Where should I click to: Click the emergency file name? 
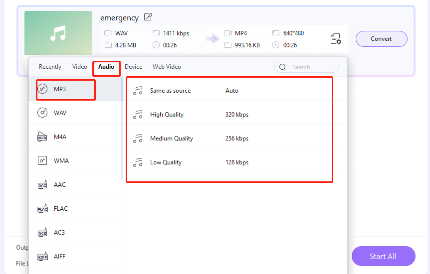click(x=119, y=17)
